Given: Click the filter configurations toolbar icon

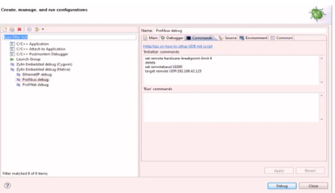Looking at the screenshot, I should coord(37,29).
